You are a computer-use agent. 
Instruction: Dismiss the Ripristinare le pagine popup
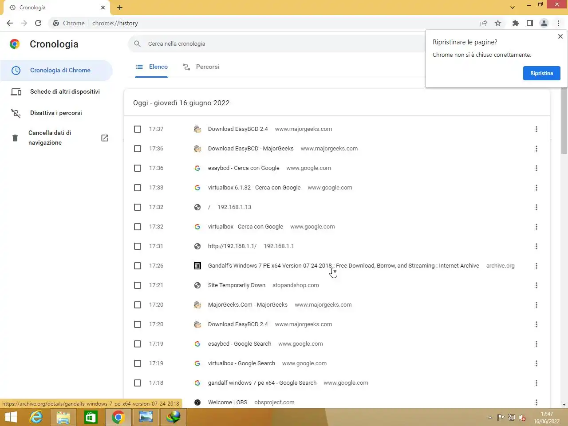click(x=560, y=36)
